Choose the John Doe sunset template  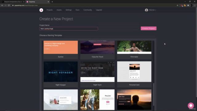point(134,100)
